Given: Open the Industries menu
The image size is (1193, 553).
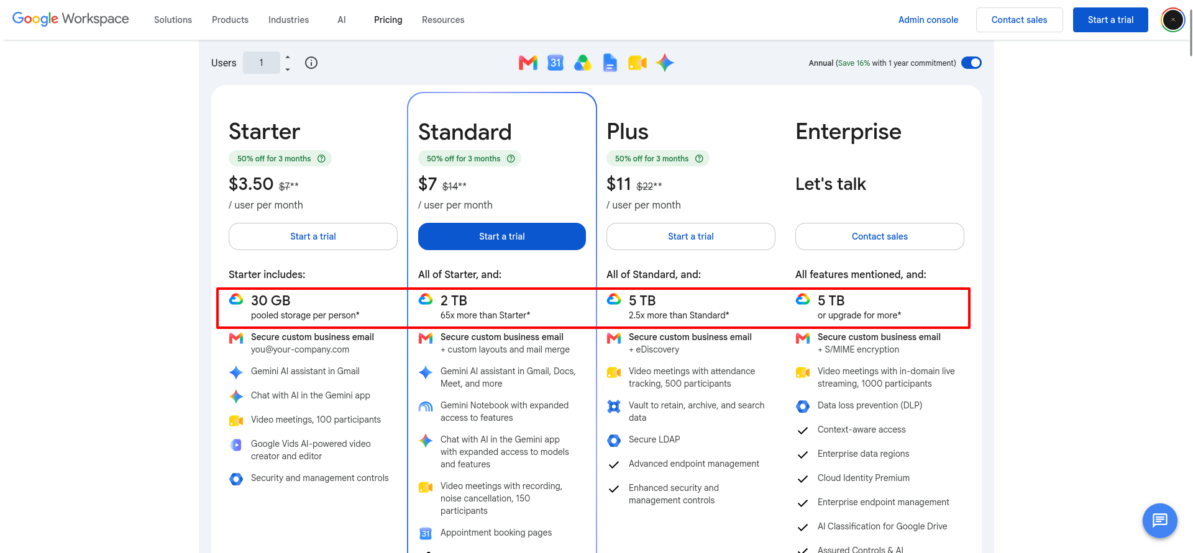Looking at the screenshot, I should (x=288, y=20).
